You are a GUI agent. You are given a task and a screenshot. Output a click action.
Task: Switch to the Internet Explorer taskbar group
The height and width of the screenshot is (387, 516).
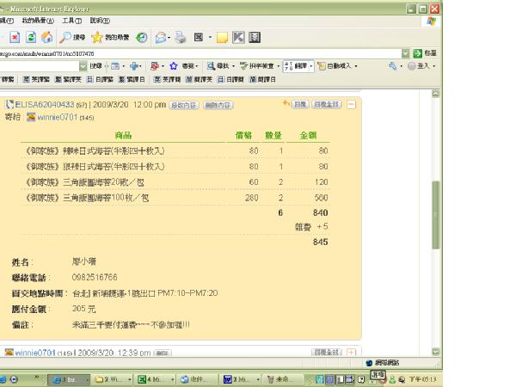pyautogui.click(x=69, y=379)
